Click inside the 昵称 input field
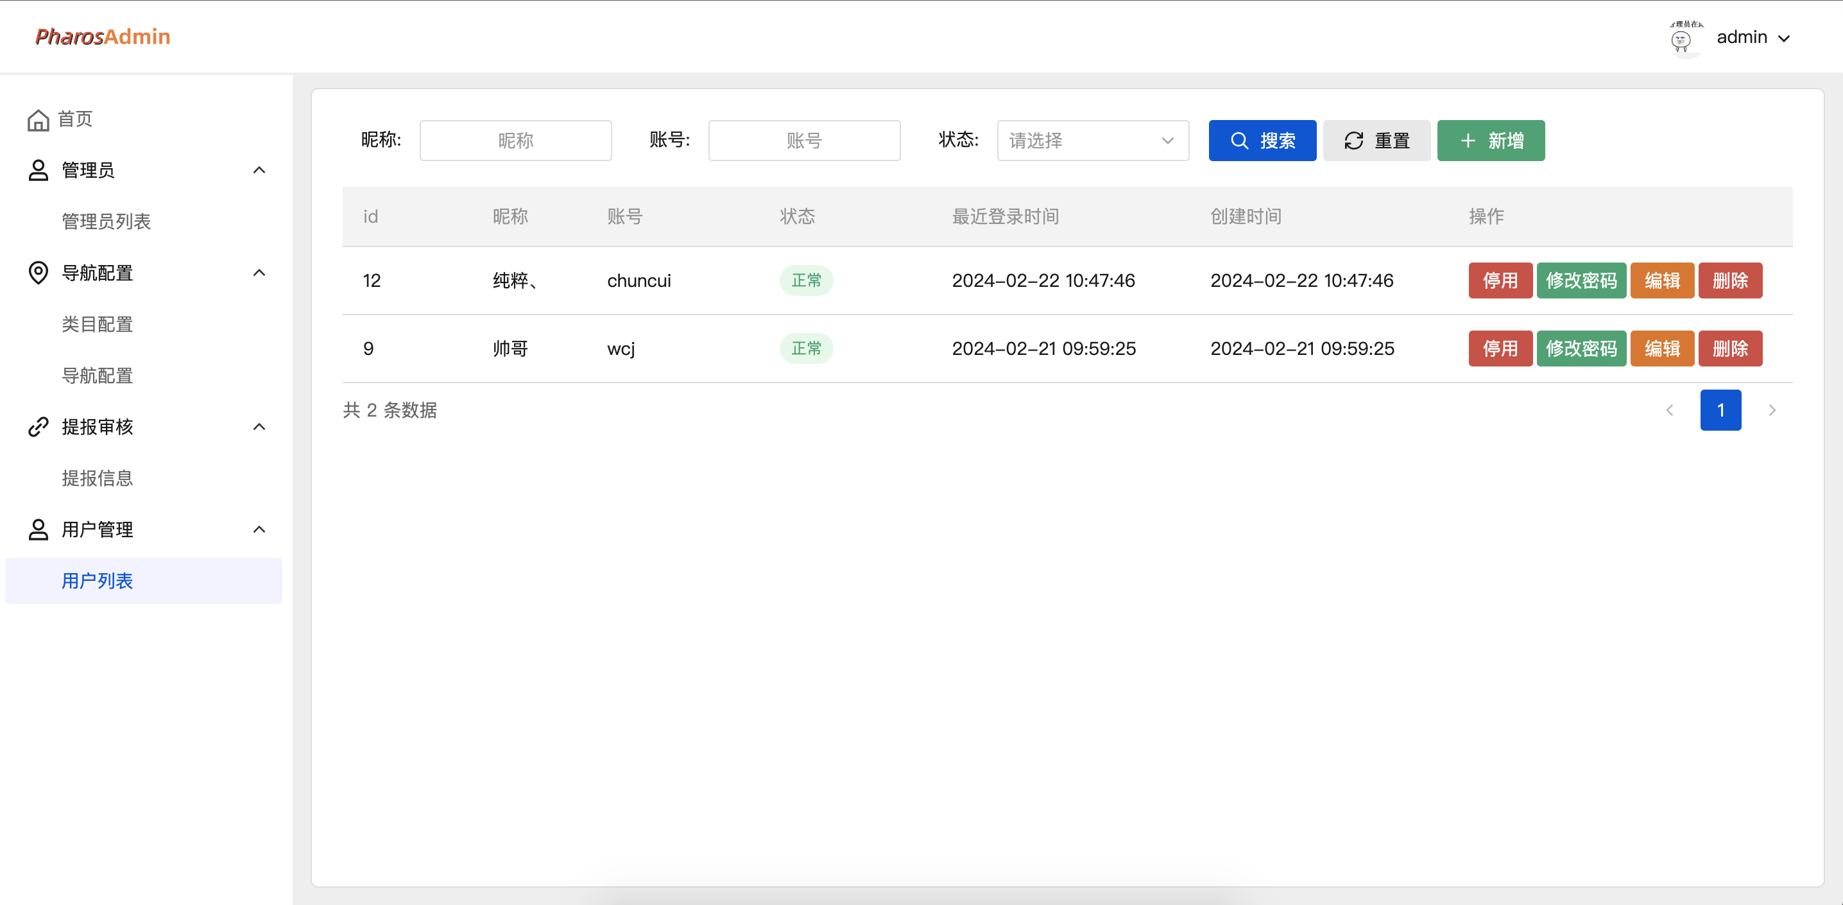 (515, 140)
